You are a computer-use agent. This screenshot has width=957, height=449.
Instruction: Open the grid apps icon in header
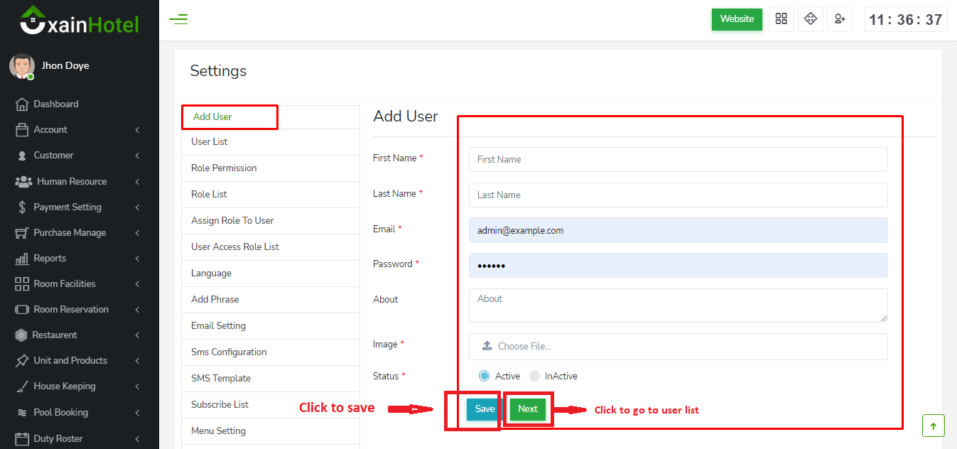tap(782, 19)
